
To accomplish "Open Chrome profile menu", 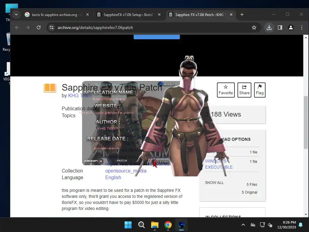I will tap(291, 27).
